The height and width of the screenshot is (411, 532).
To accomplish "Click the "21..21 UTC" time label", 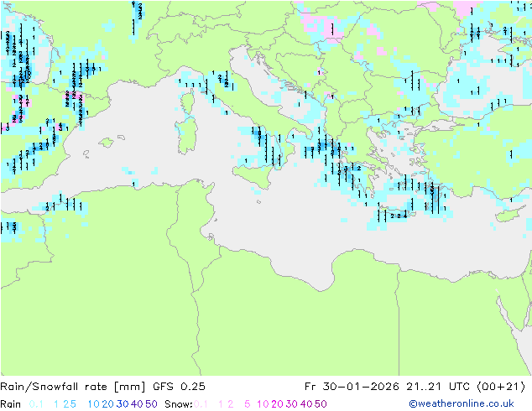I will pyautogui.click(x=439, y=387).
